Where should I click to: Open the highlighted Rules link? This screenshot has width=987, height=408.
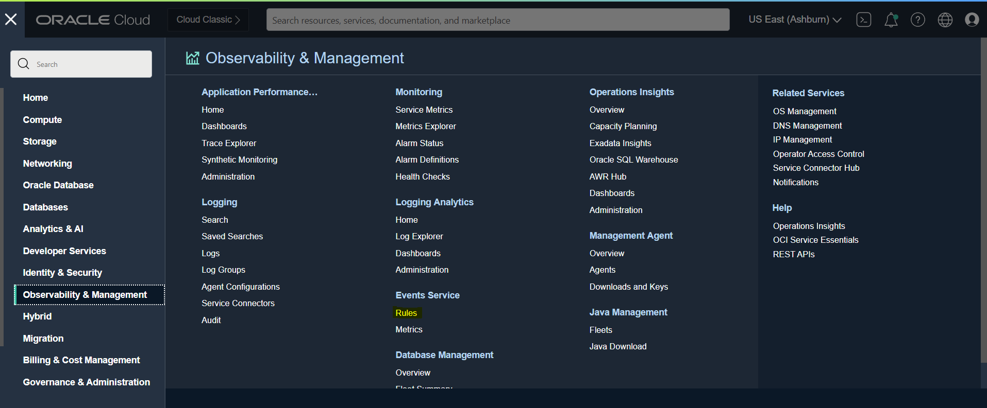406,313
